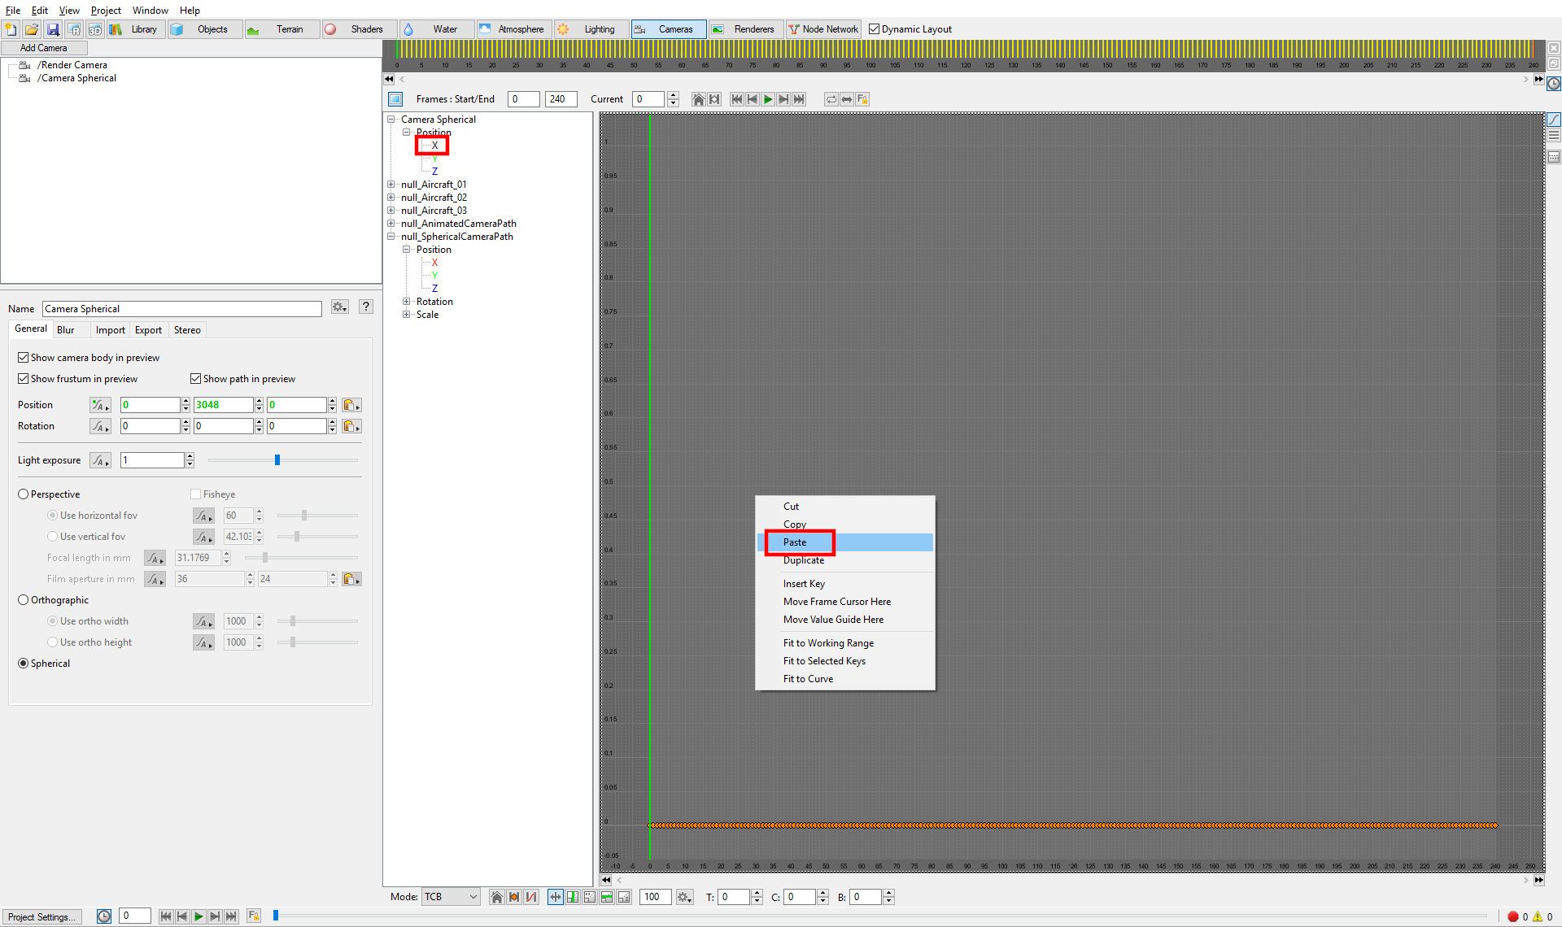This screenshot has width=1562, height=927.
Task: Expand null_Aircraft_01 node
Action: (x=391, y=185)
